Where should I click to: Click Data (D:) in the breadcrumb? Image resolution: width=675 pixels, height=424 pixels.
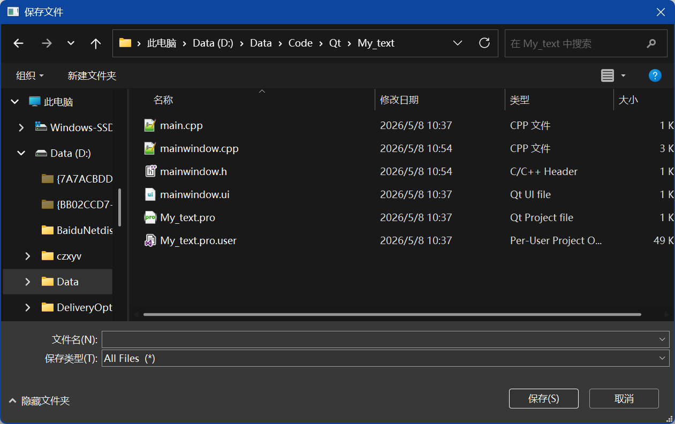click(213, 43)
